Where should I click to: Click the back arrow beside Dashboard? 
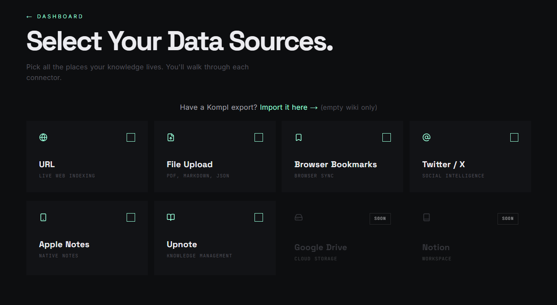[29, 17]
